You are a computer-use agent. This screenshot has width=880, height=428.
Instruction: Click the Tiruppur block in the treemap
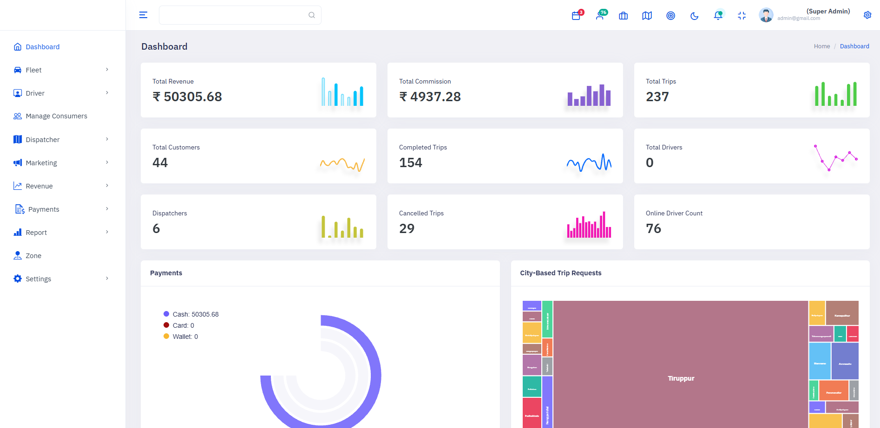[681, 364]
